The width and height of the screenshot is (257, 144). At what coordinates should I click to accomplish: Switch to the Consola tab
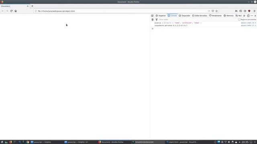pos(172,16)
